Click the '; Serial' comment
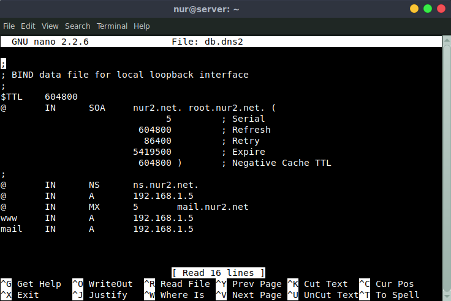This screenshot has height=301, width=451. (x=243, y=119)
